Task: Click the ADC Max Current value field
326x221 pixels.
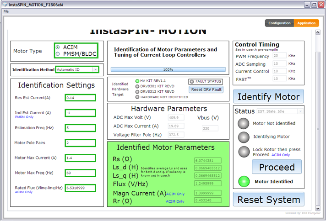Action: click(176, 126)
